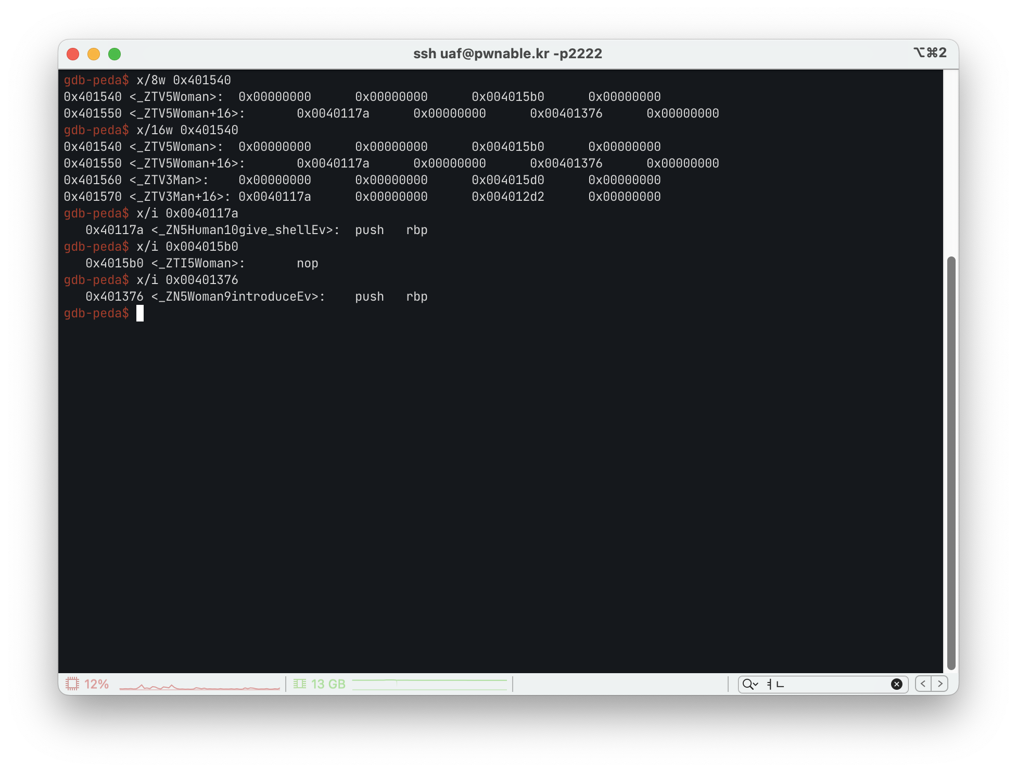Close the terminal window with red button
1017x772 pixels.
73,54
